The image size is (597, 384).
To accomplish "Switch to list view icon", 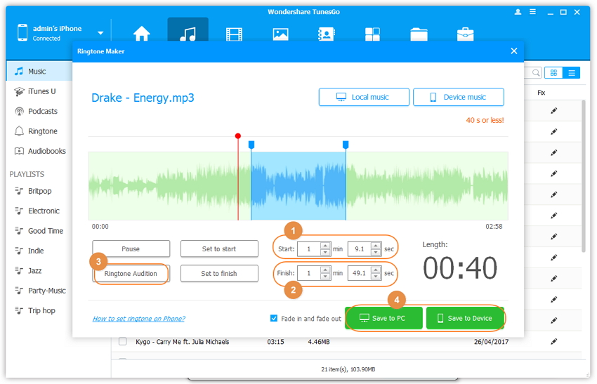I will pyautogui.click(x=572, y=73).
